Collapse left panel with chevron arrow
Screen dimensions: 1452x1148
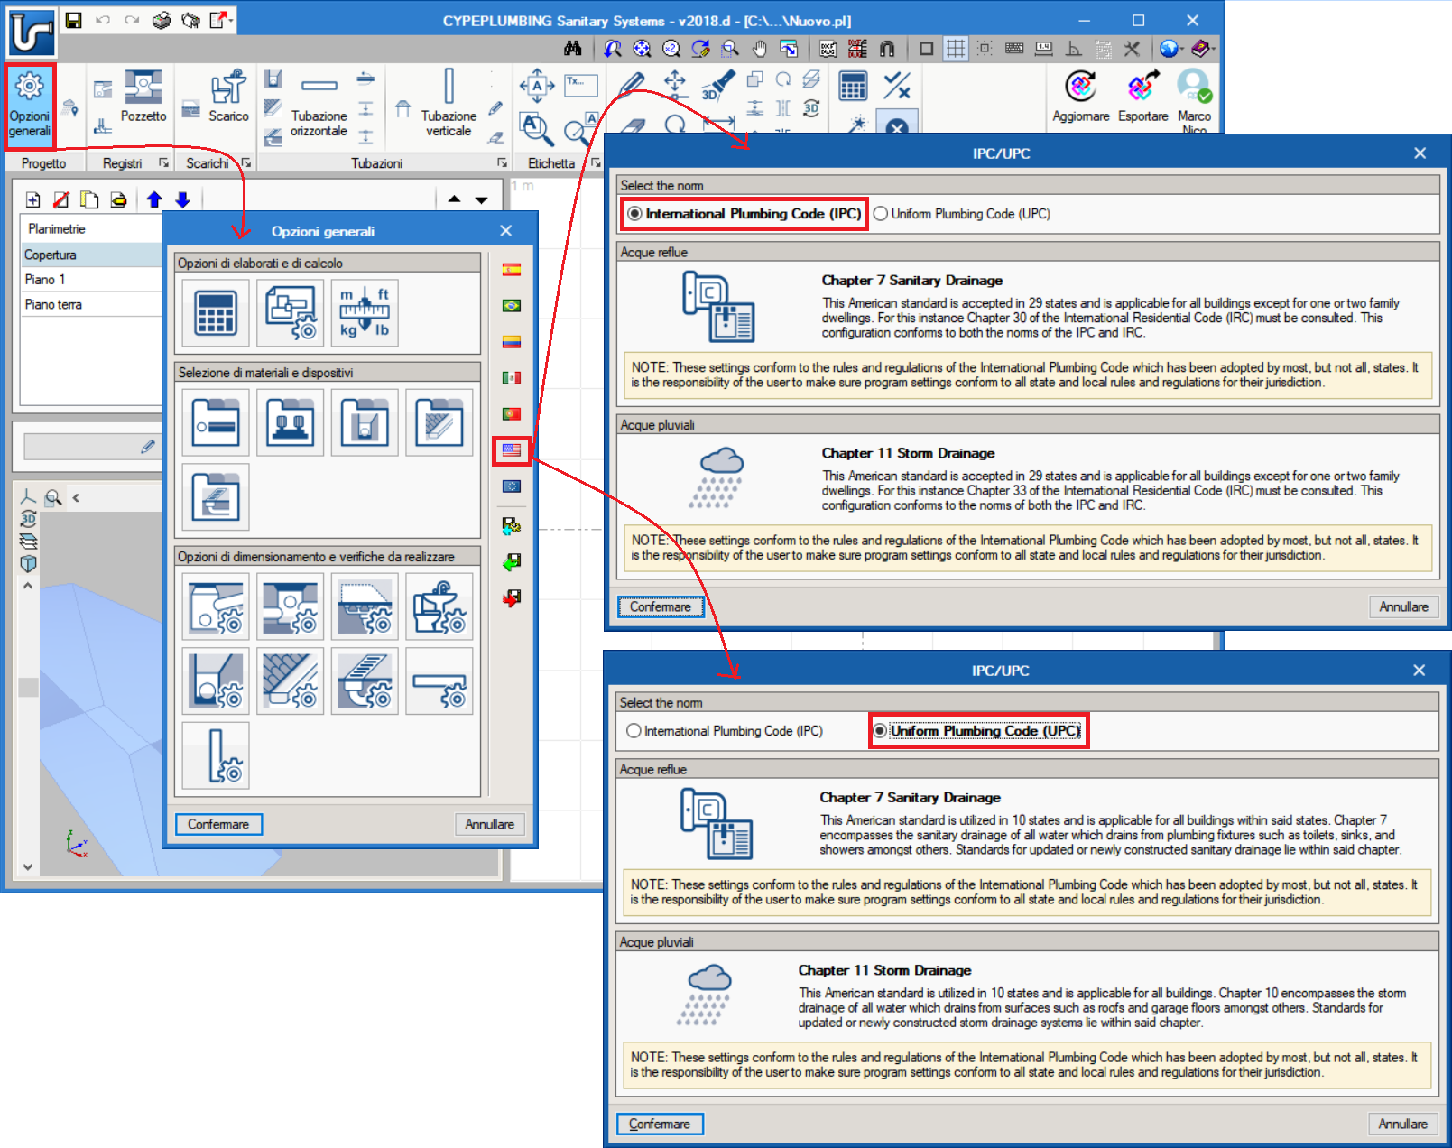76,497
